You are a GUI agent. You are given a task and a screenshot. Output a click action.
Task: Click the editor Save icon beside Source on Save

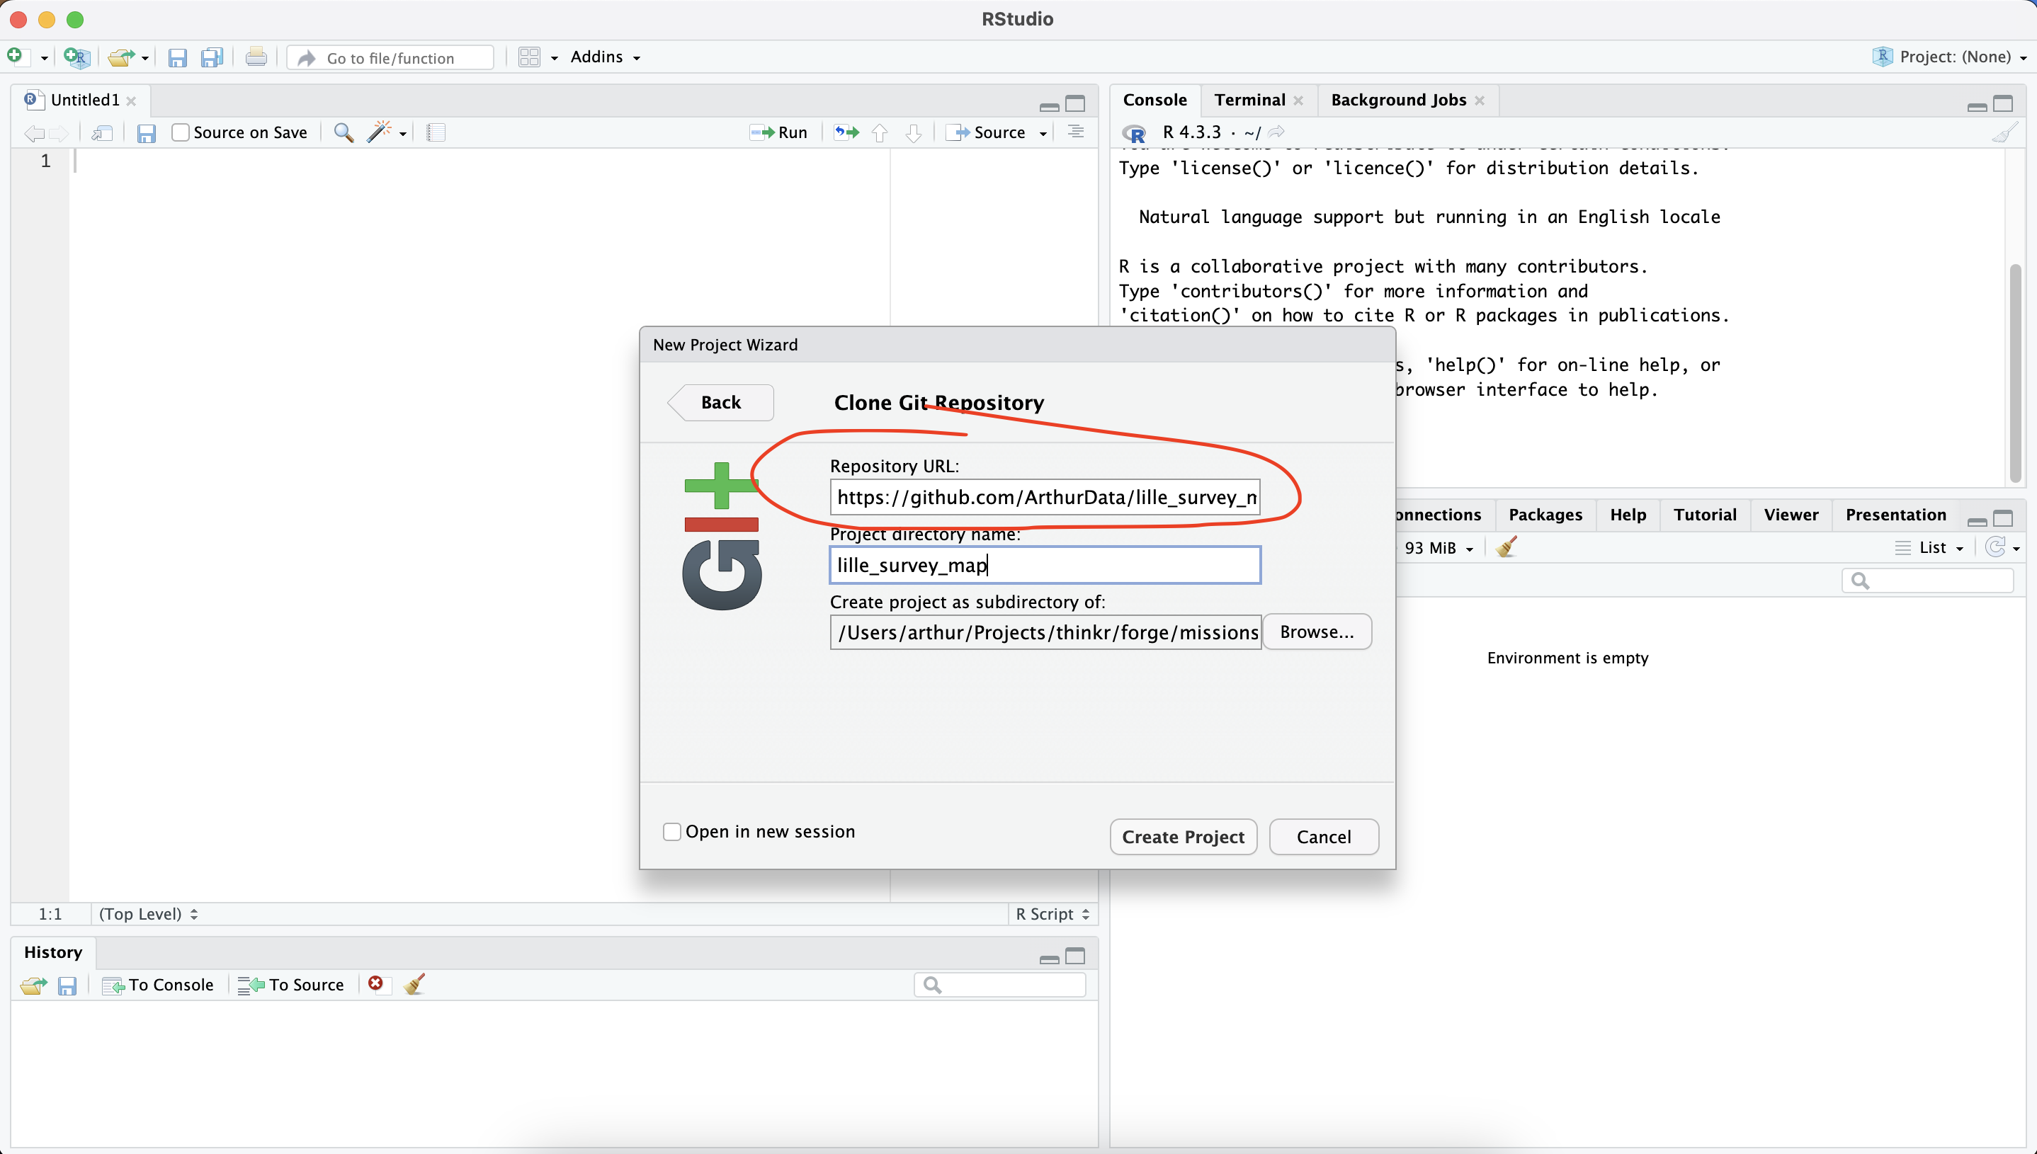tap(146, 133)
